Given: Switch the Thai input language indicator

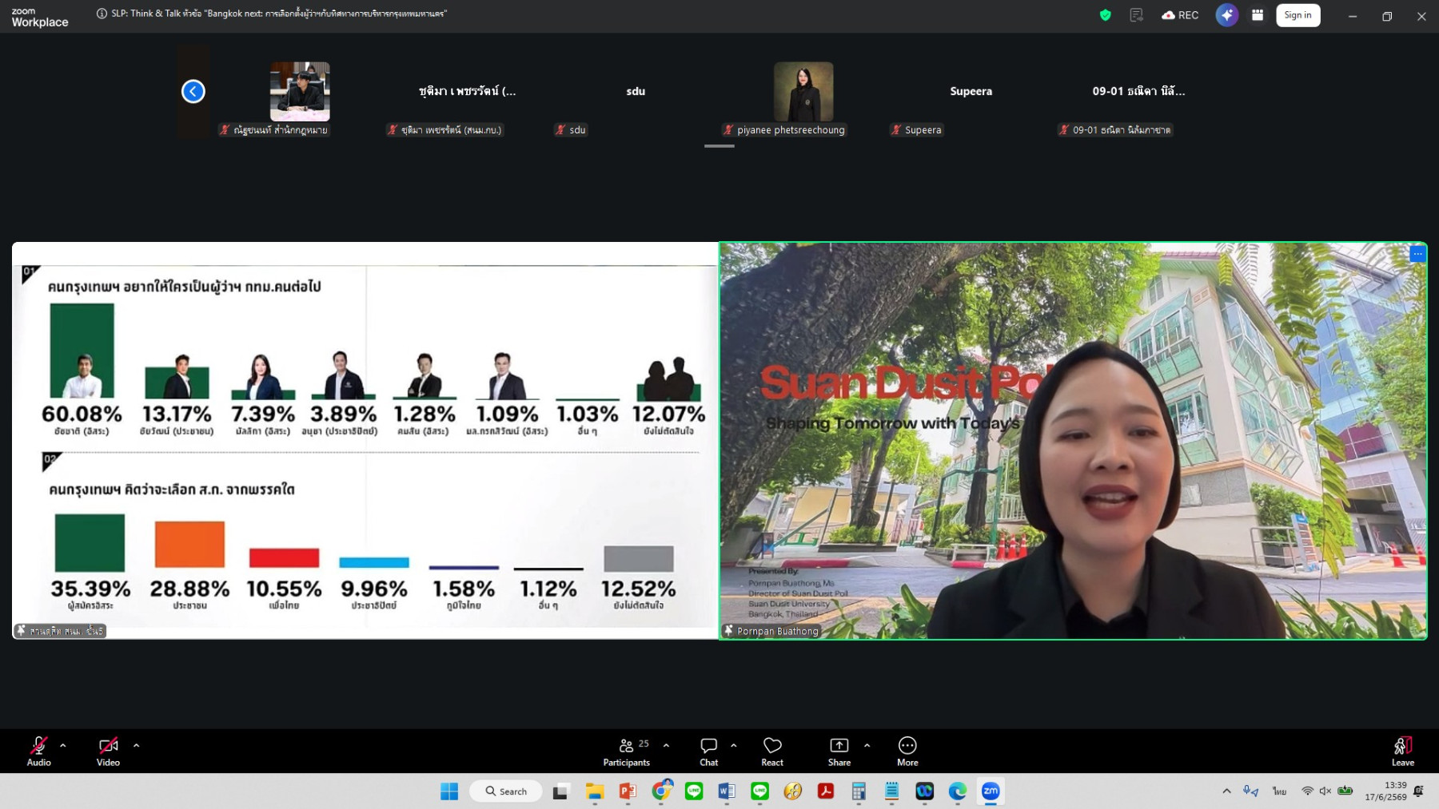Looking at the screenshot, I should [1280, 791].
